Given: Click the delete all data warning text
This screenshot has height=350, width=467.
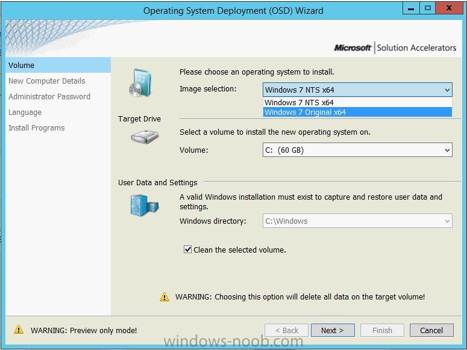Looking at the screenshot, I should (300, 297).
